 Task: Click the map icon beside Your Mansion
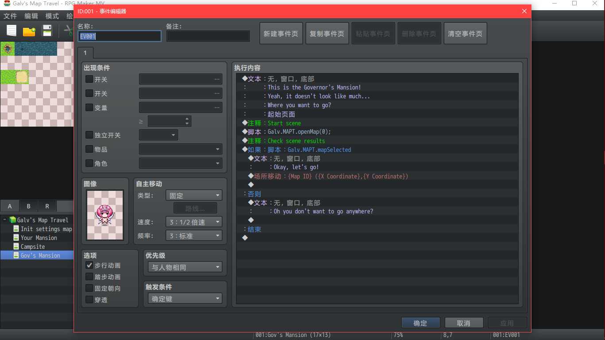[16, 238]
